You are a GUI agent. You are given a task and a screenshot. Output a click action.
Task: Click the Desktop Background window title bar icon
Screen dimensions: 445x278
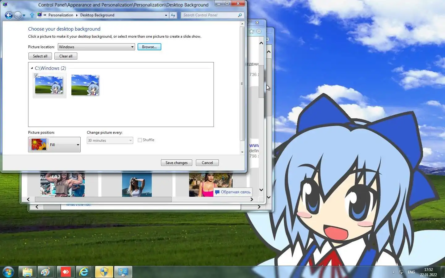tap(5, 5)
